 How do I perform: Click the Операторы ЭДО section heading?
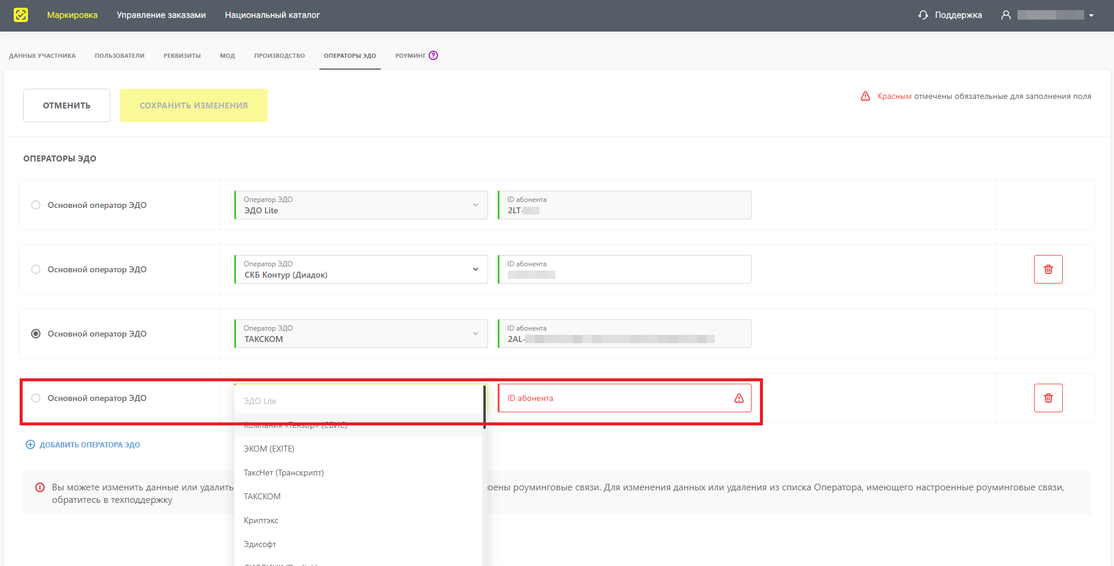pos(60,158)
